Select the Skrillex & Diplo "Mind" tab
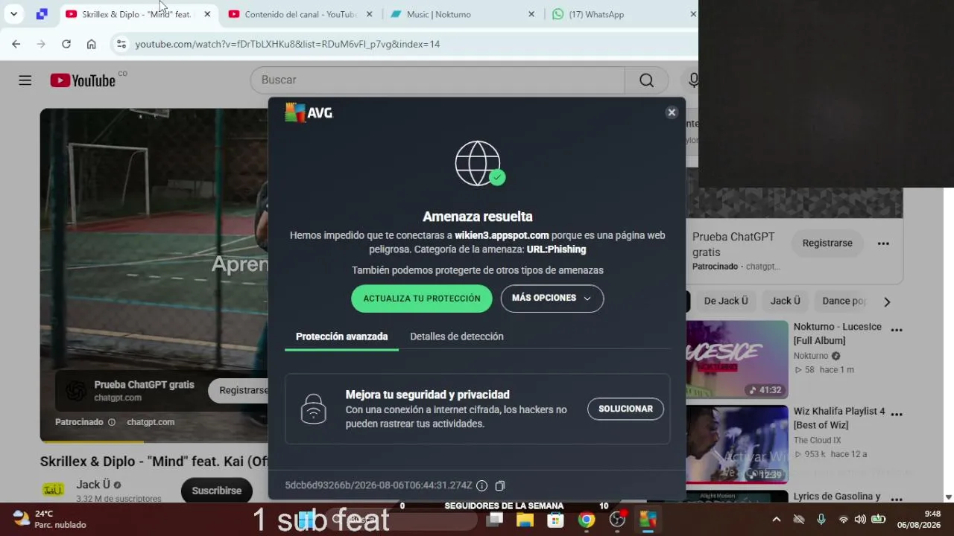Screen dimensions: 954x536 [137, 14]
